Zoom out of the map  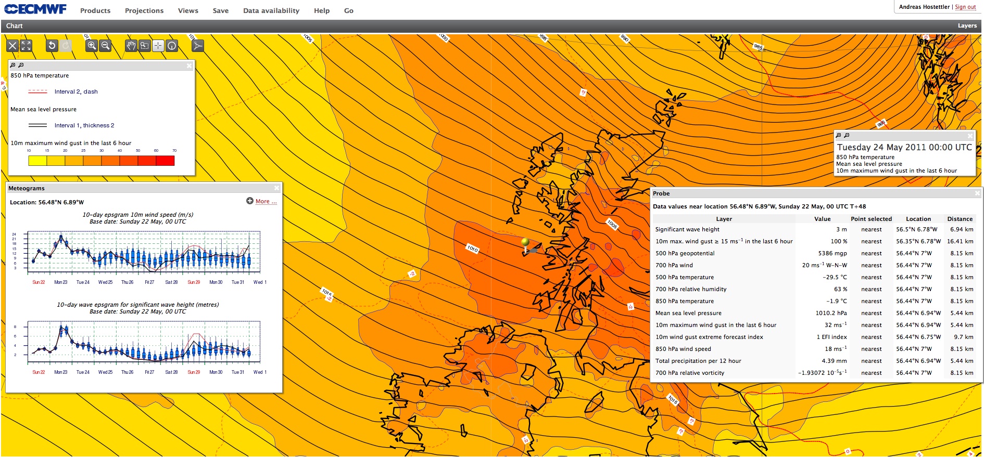point(105,46)
